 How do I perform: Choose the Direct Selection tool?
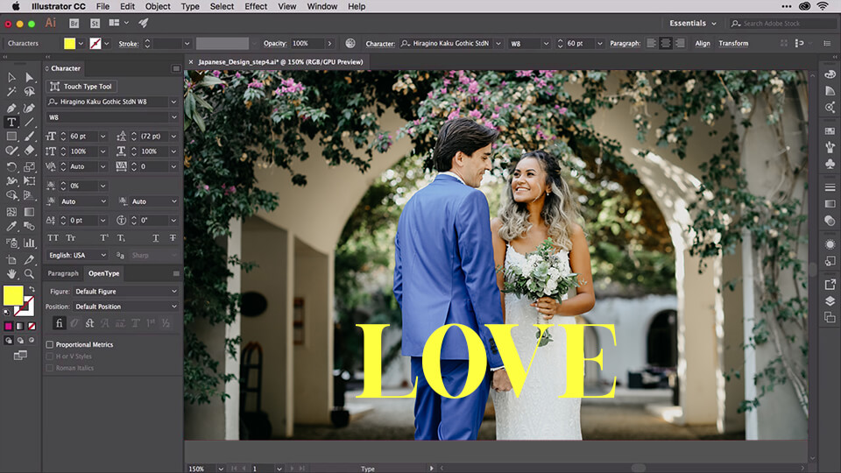[x=30, y=78]
